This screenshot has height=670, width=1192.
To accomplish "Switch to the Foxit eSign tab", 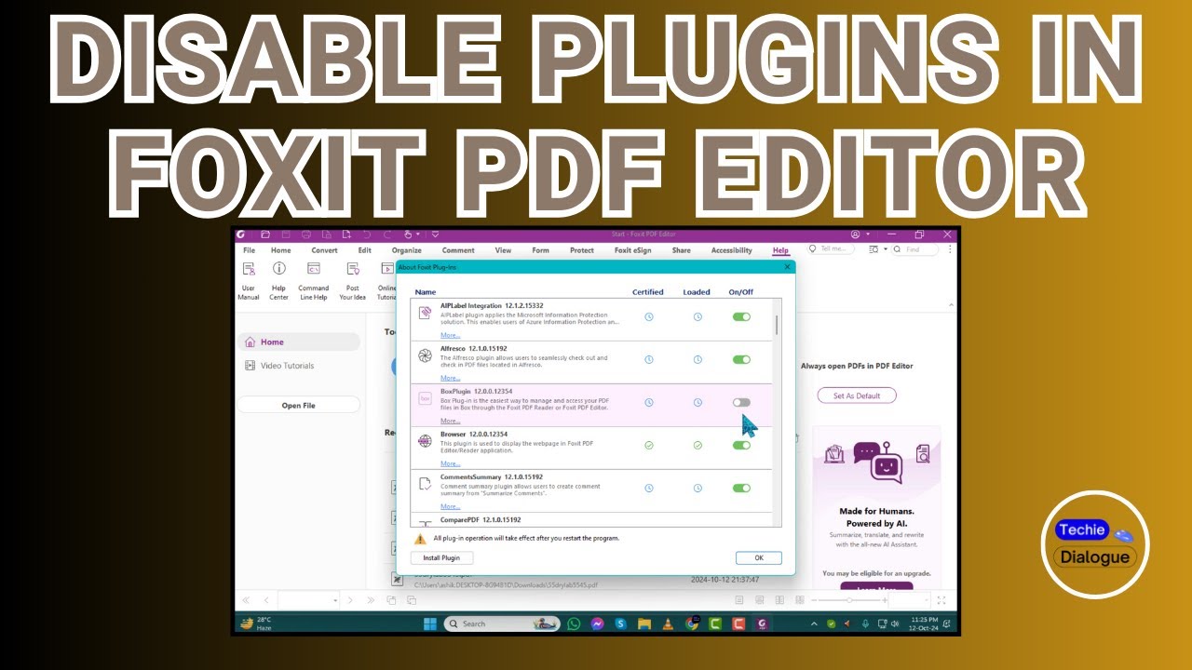I will pos(633,250).
